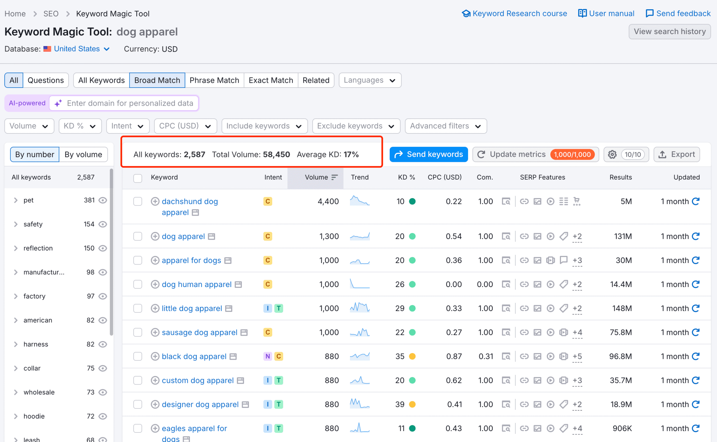717x442 pixels.
Task: Select the Questions tab
Action: pyautogui.click(x=46, y=80)
